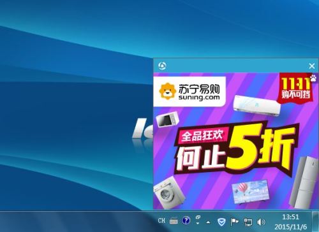Click the refrigerator image in ad
The width and height of the screenshot is (319, 232).
[x=304, y=182]
